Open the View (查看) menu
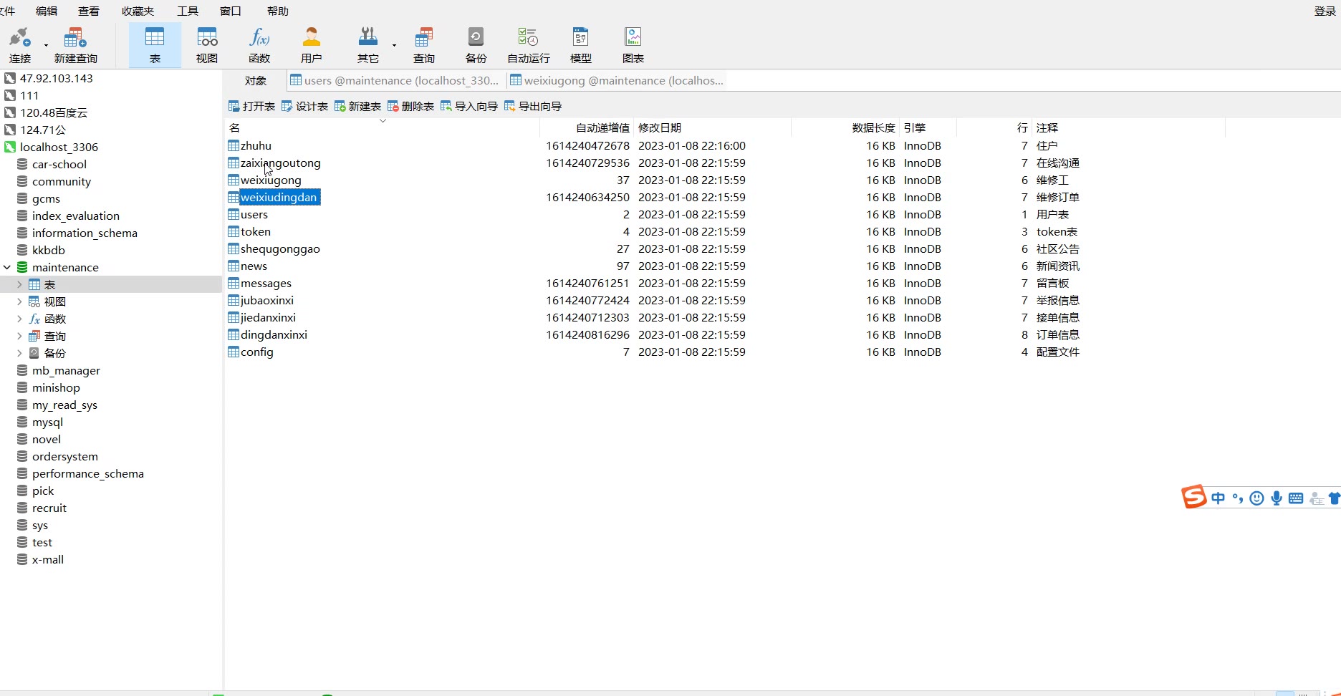1341x696 pixels. [x=89, y=11]
